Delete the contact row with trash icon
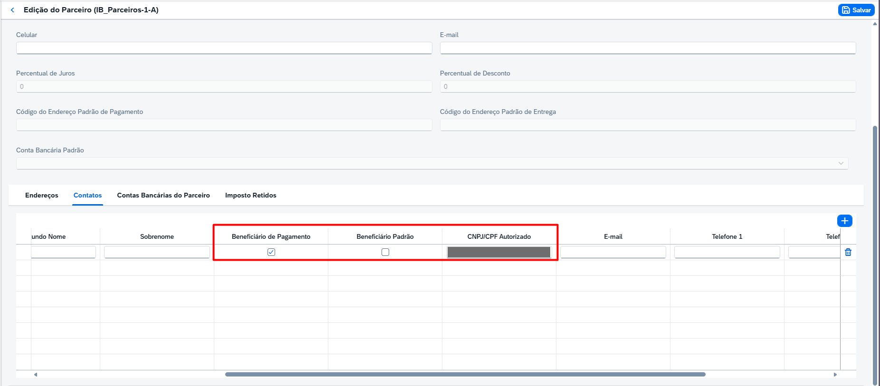The width and height of the screenshot is (880, 386). pos(848,252)
